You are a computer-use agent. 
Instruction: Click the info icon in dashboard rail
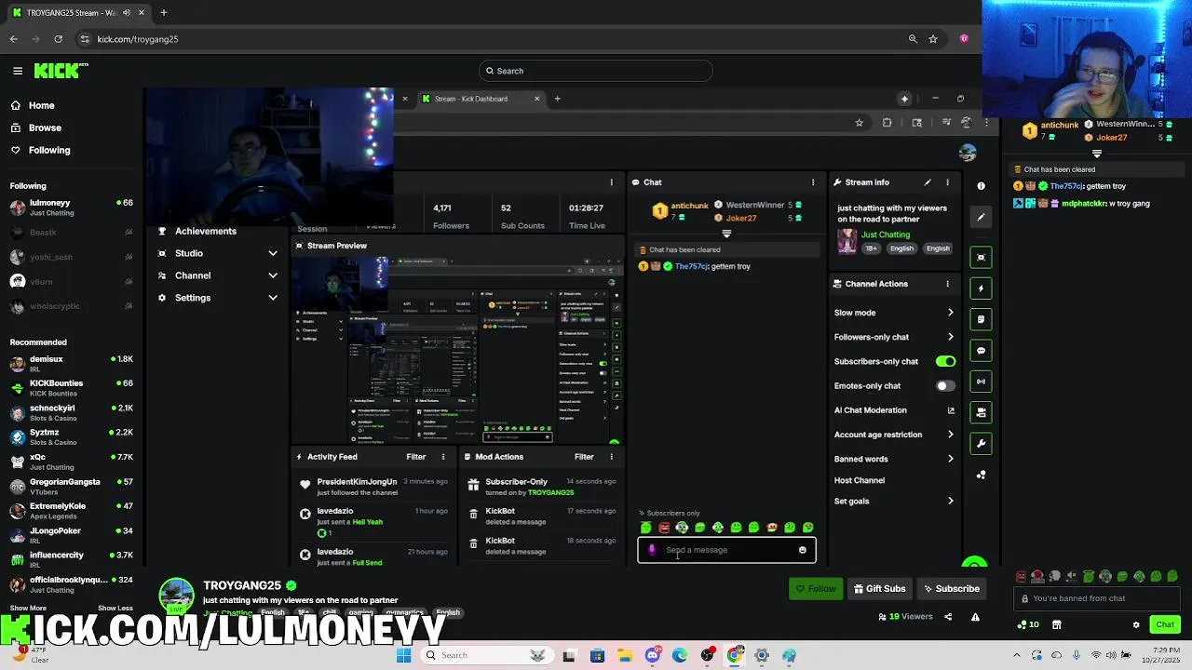[981, 186]
